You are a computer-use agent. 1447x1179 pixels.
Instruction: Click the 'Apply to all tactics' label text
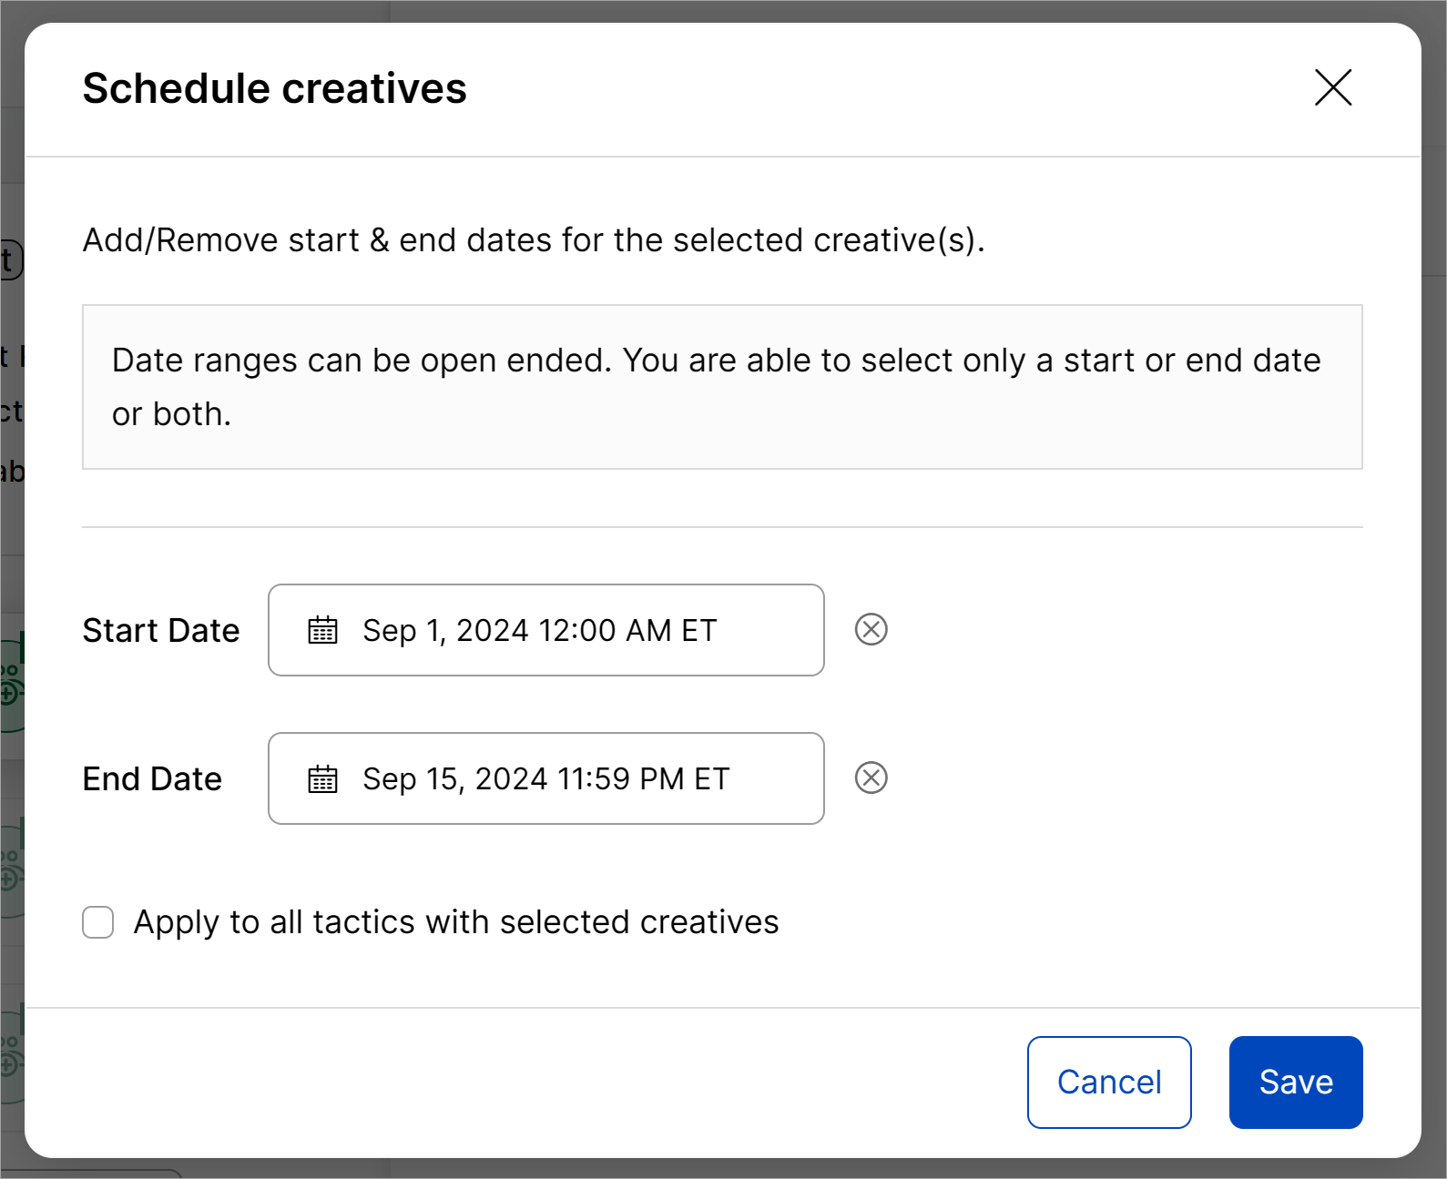point(455,922)
